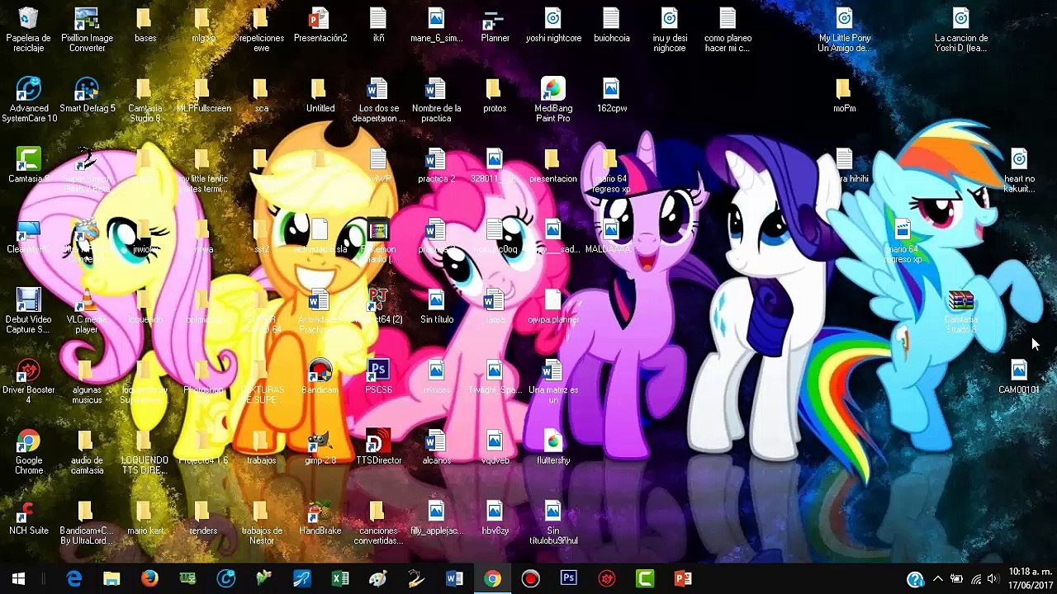This screenshot has width=1057, height=594.
Task: Select 'Nombre de la practica' Word document
Action: tap(436, 100)
